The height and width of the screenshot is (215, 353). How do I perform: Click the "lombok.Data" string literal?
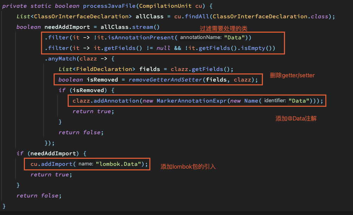point(118,164)
